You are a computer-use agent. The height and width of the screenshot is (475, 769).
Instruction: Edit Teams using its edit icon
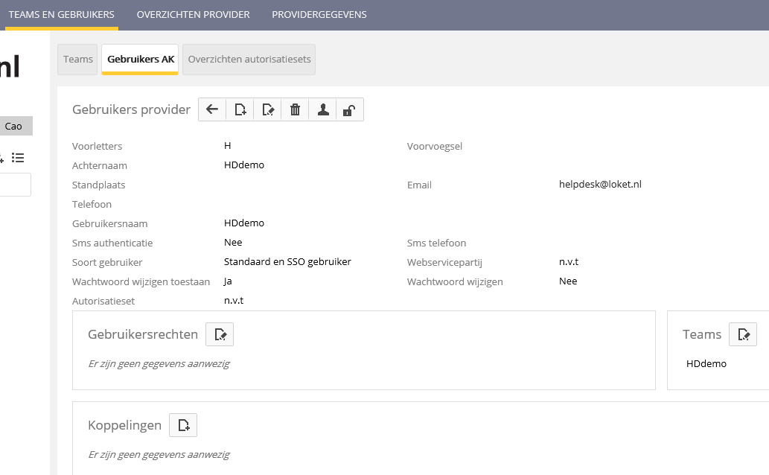[743, 334]
